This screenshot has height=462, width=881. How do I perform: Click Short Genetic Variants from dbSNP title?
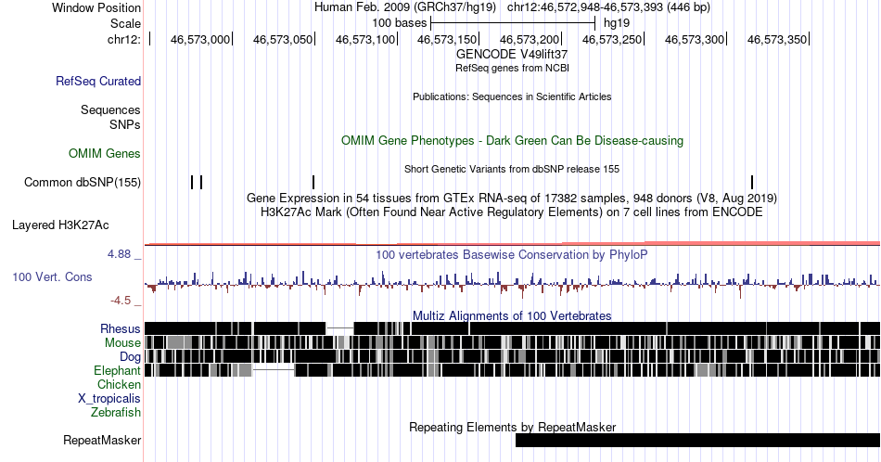click(x=512, y=169)
